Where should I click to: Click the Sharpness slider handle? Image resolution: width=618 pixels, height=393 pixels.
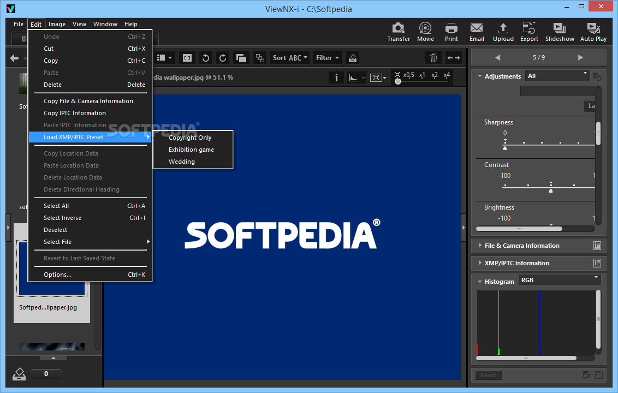[x=505, y=148]
